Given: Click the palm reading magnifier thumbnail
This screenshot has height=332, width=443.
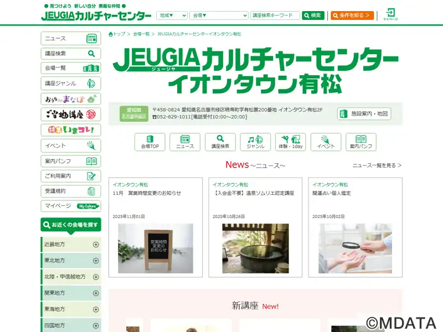Looking at the screenshot, I should (x=355, y=248).
